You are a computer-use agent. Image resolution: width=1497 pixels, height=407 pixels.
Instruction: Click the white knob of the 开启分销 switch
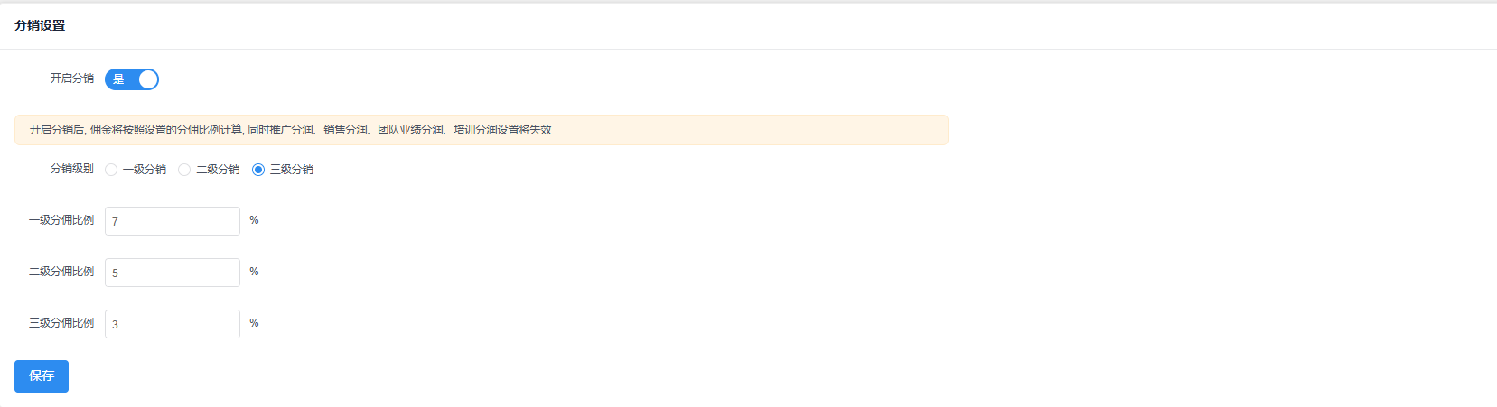click(x=148, y=79)
